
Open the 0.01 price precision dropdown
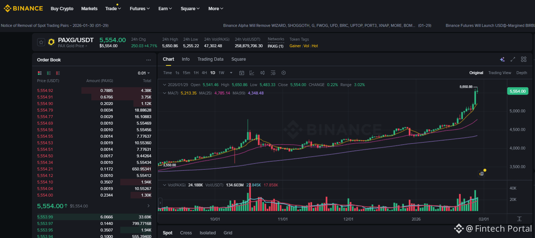coord(144,73)
